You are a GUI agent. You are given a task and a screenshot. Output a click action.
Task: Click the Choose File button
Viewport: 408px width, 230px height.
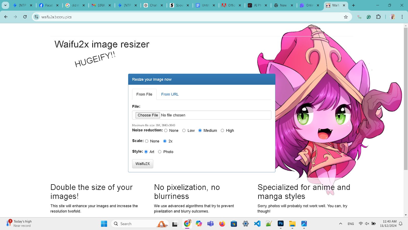[x=148, y=115]
